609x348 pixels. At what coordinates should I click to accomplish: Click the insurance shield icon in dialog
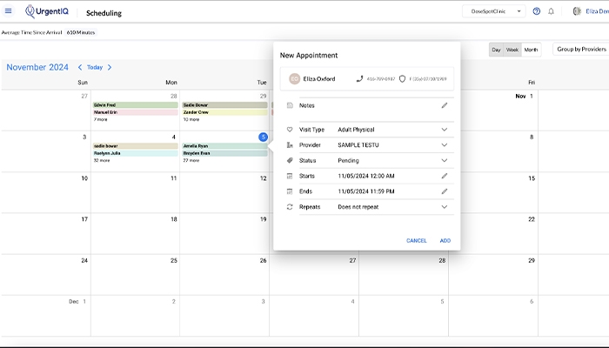click(x=402, y=79)
